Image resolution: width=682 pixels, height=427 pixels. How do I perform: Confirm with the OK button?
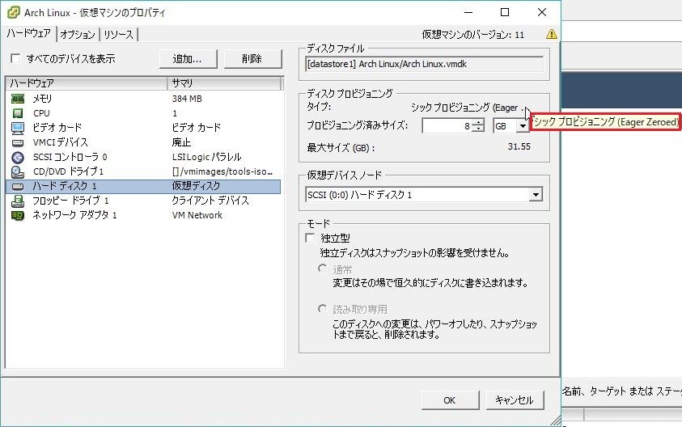(x=450, y=400)
